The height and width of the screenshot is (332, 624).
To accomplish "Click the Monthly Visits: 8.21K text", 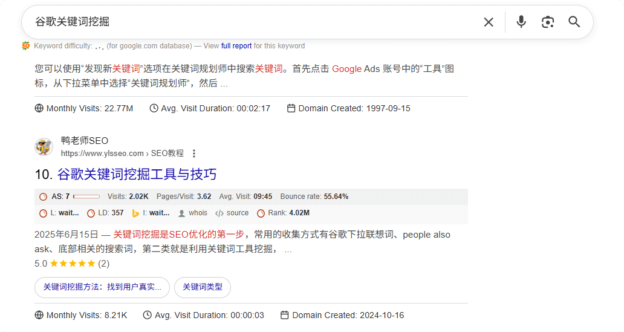I will click(x=86, y=315).
